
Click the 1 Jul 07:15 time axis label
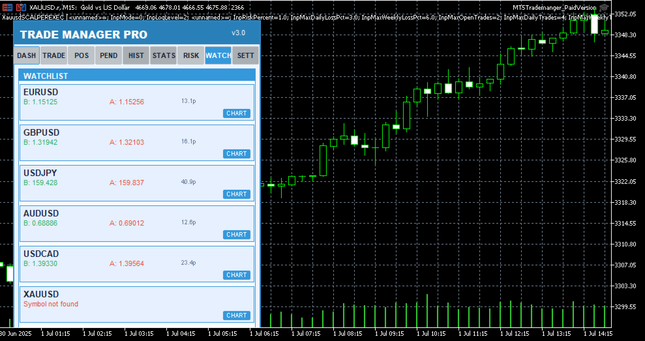[306, 334]
